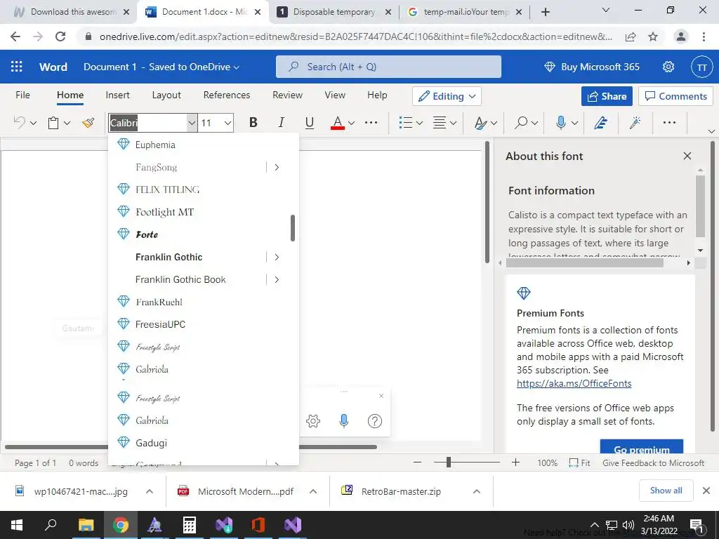Click the dictation help question icon
The image size is (719, 539).
(x=375, y=421)
